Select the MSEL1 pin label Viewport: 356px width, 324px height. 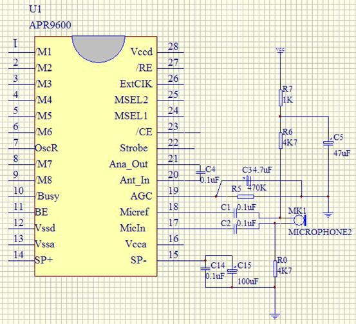coord(131,116)
